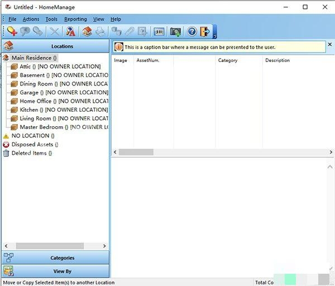The height and width of the screenshot is (286, 335).
Task: Select the Attic location
Action: tap(60, 66)
